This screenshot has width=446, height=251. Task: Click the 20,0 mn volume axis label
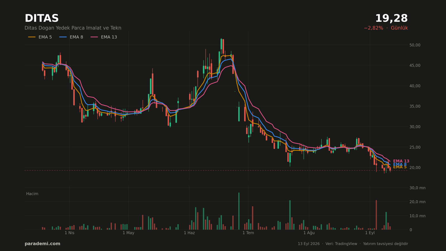417,202
